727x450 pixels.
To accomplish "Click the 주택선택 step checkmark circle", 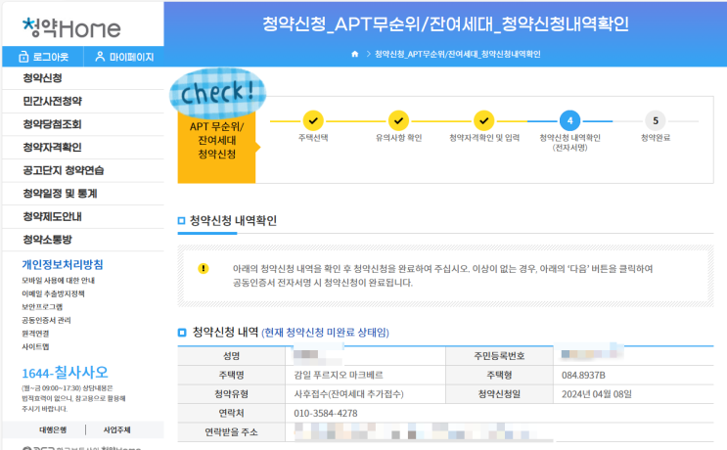I will pyautogui.click(x=313, y=121).
